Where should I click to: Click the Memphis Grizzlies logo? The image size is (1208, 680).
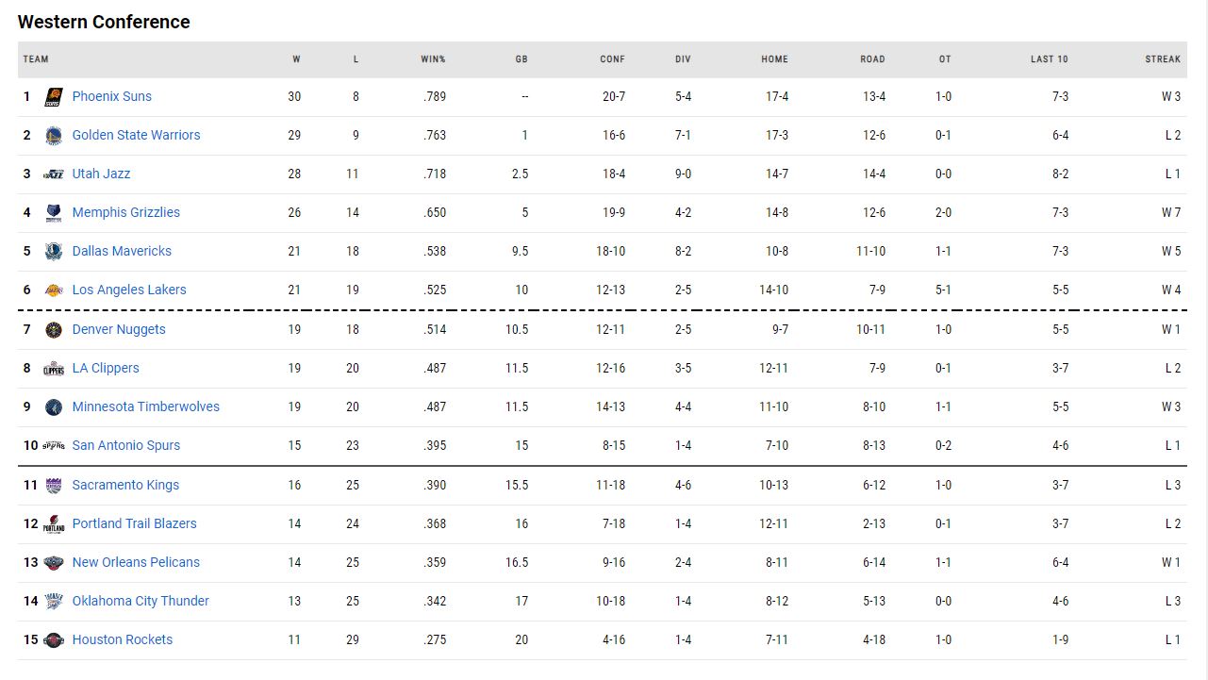pos(54,212)
